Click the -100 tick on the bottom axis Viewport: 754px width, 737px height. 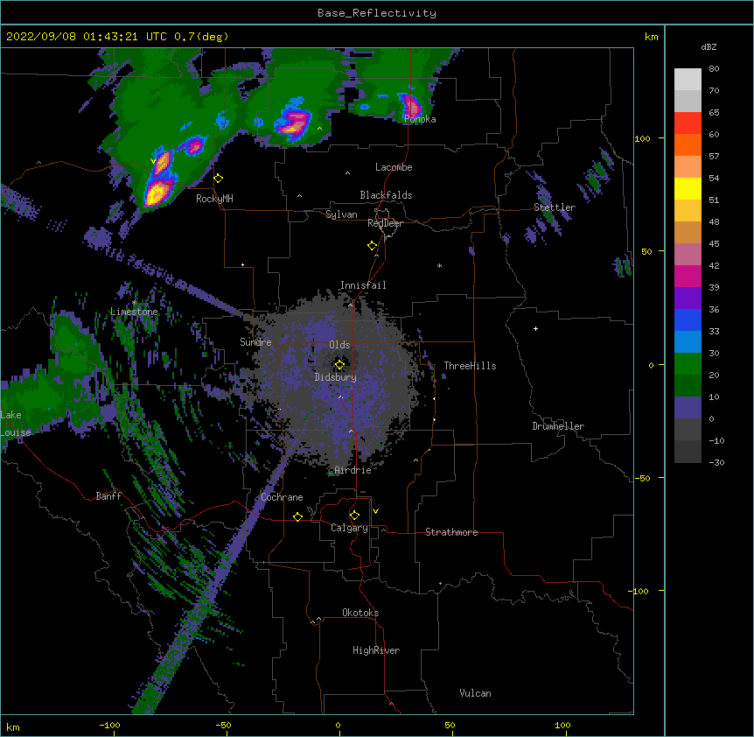(x=109, y=725)
